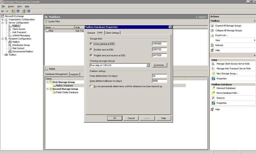This screenshot has height=154, width=256.
Task: Uncheck Prohibit send and receive at (KB) checkbox
Action: point(91,55)
